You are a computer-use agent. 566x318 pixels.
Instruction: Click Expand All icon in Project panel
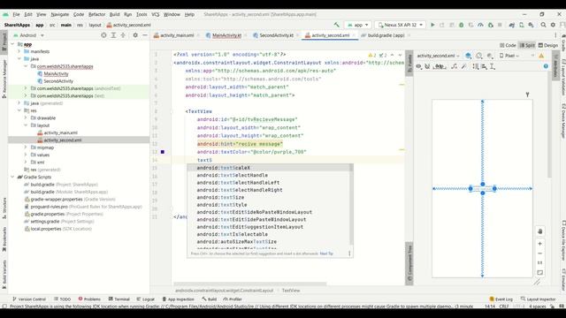point(113,35)
